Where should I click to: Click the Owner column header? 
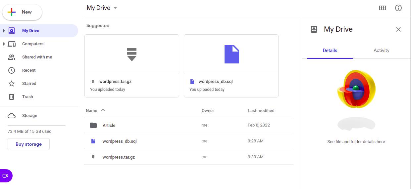tap(208, 111)
